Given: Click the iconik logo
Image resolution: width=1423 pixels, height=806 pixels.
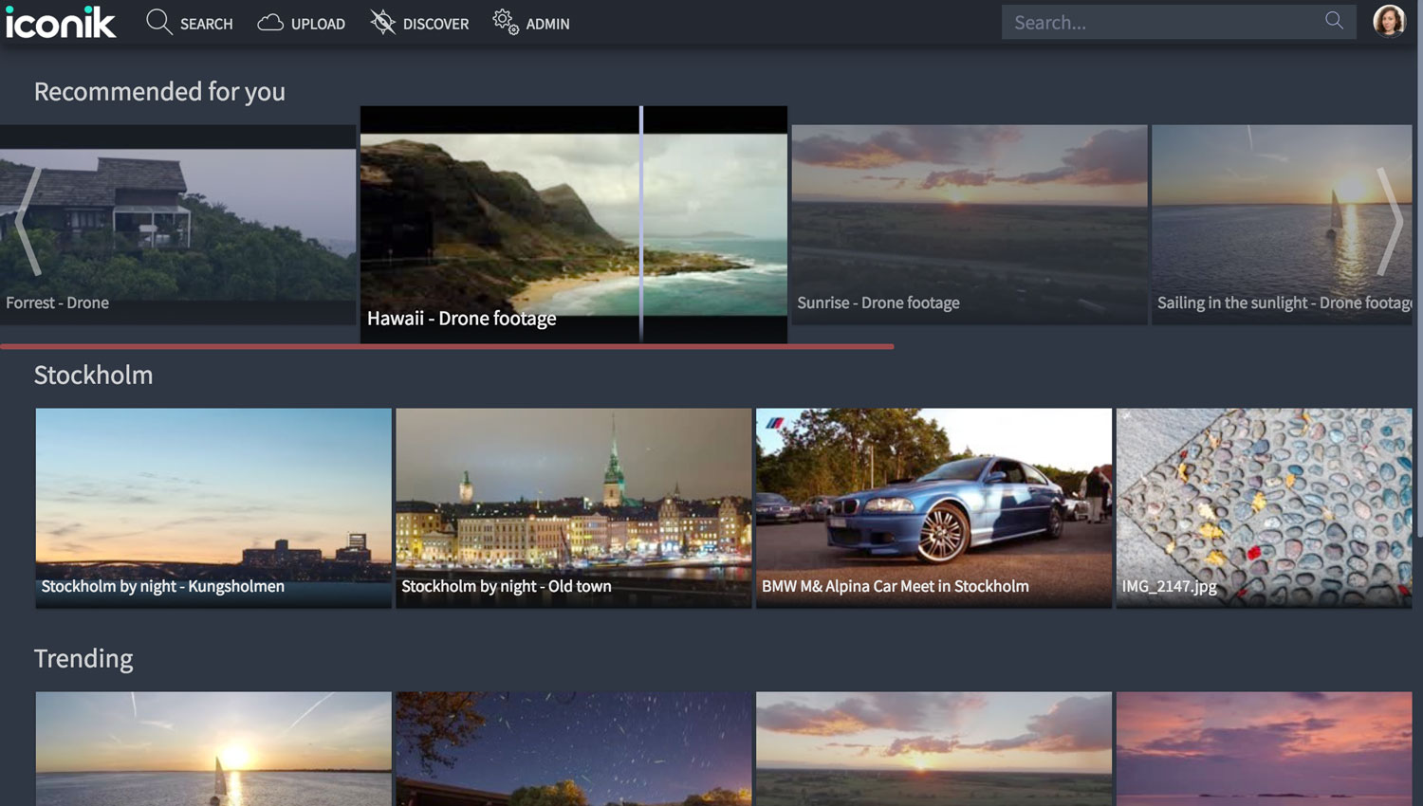Looking at the screenshot, I should [61, 23].
